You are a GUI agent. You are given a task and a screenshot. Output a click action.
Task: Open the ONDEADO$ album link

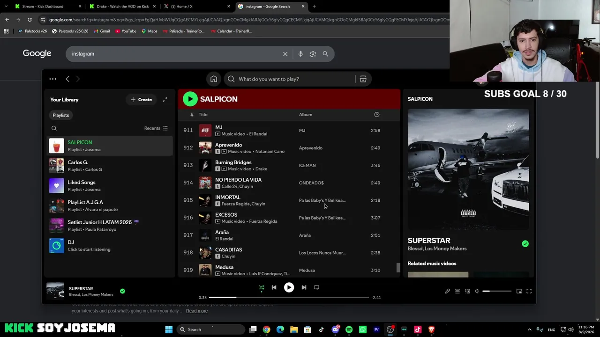tap(311, 183)
